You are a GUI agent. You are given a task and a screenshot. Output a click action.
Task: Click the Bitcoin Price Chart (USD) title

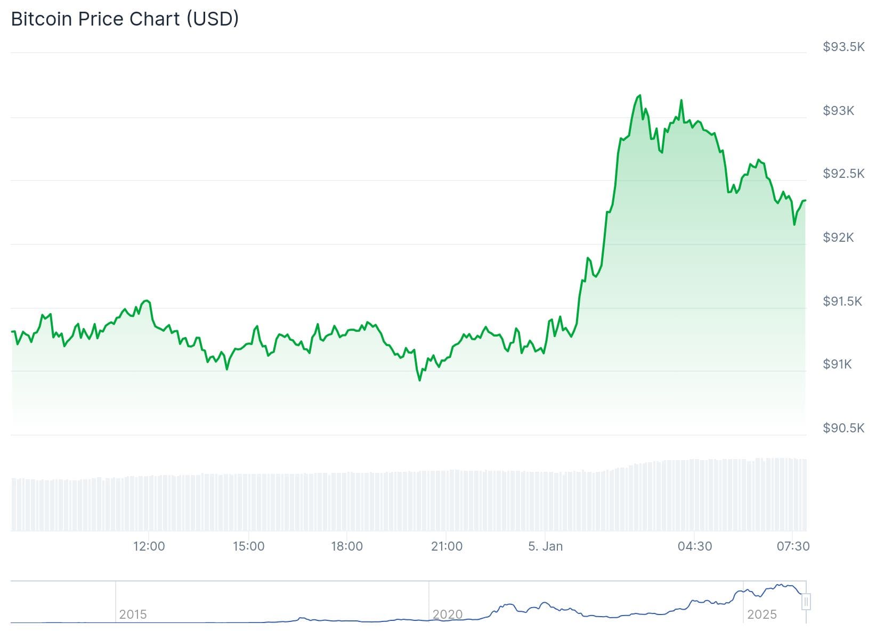(x=125, y=19)
